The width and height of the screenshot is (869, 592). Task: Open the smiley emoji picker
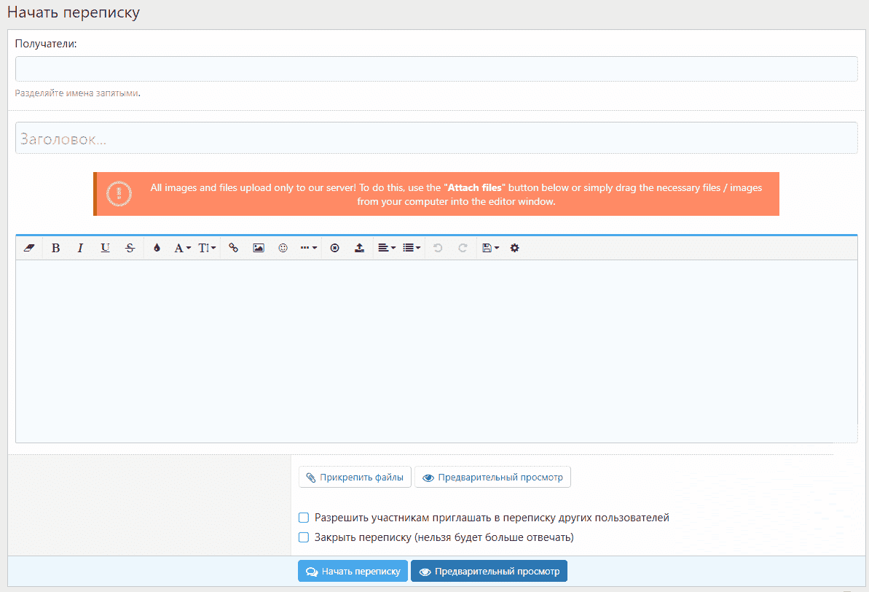point(283,248)
